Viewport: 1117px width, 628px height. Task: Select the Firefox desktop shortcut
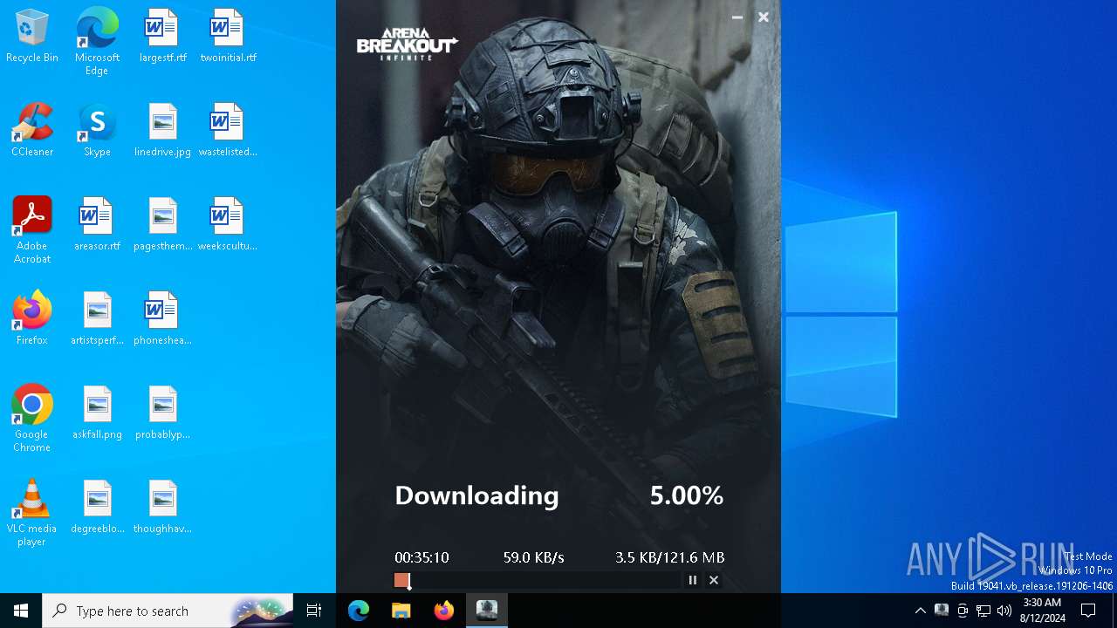tap(32, 319)
